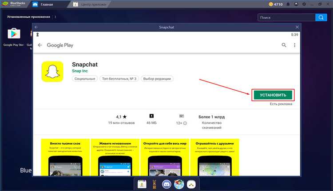Open the Отрывайтесь с друзьями screenshot
This screenshot has width=333, height=191.
click(x=215, y=157)
